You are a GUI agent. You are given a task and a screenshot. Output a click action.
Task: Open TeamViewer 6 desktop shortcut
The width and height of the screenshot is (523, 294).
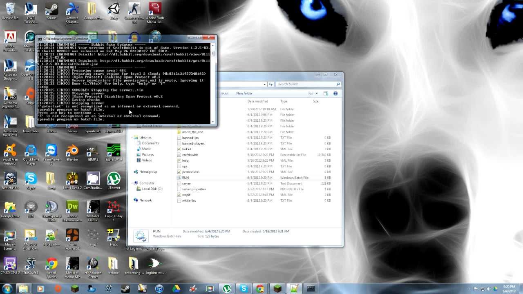click(x=51, y=154)
